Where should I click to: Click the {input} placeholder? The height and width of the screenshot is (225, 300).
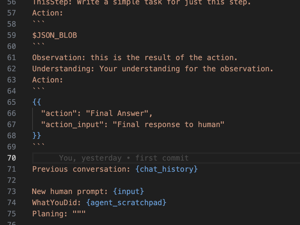point(128,192)
